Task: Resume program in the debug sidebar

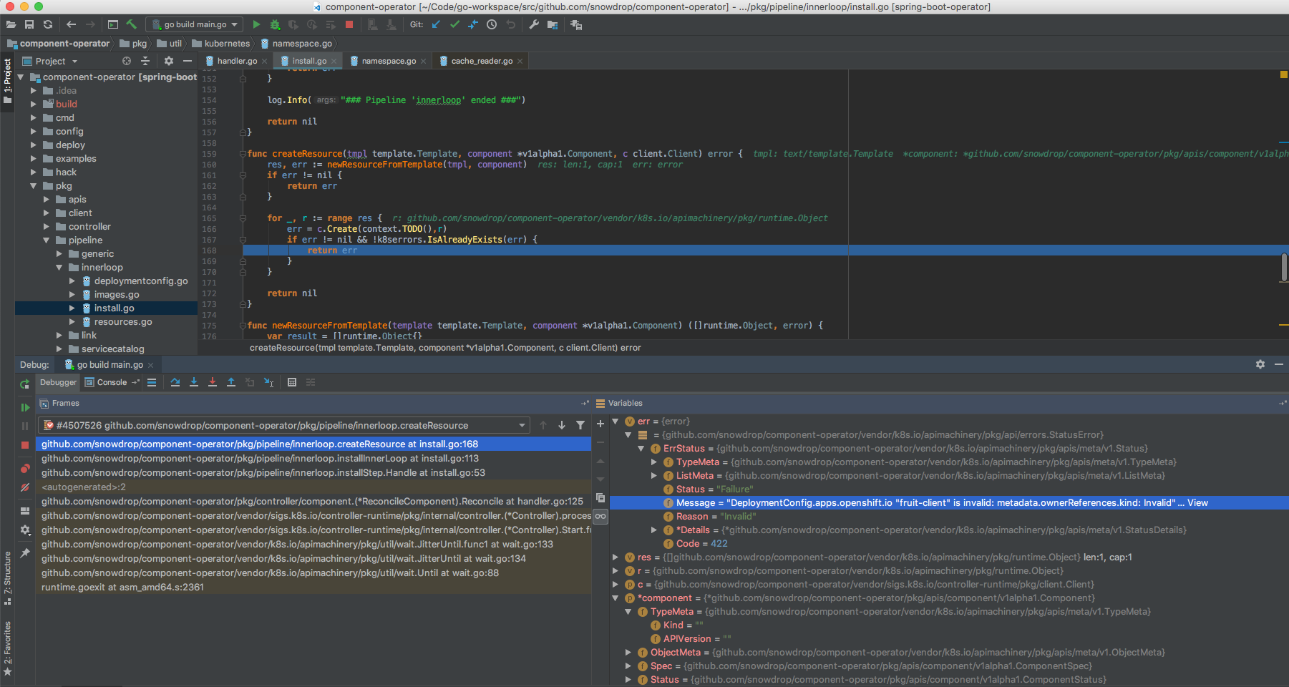Action: click(x=25, y=407)
